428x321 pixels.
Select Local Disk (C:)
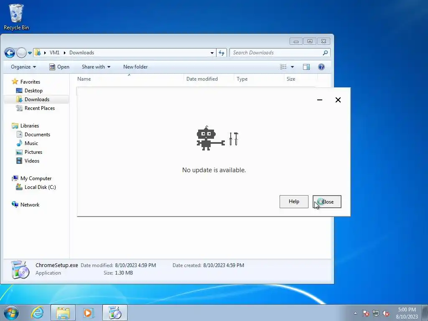tap(40, 187)
